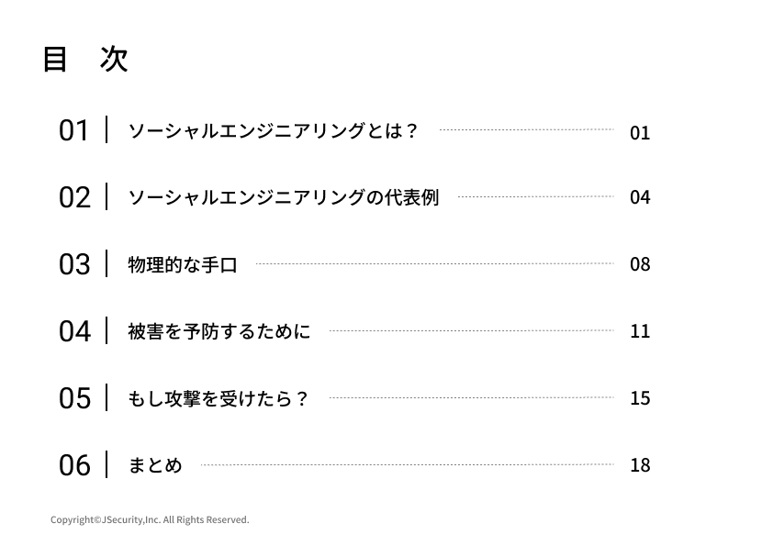The height and width of the screenshot is (546, 773).
Task: Open もし攻撃を受けたら？ entry
Action: point(218,398)
